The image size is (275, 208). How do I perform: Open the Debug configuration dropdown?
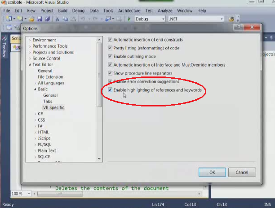(x=163, y=19)
